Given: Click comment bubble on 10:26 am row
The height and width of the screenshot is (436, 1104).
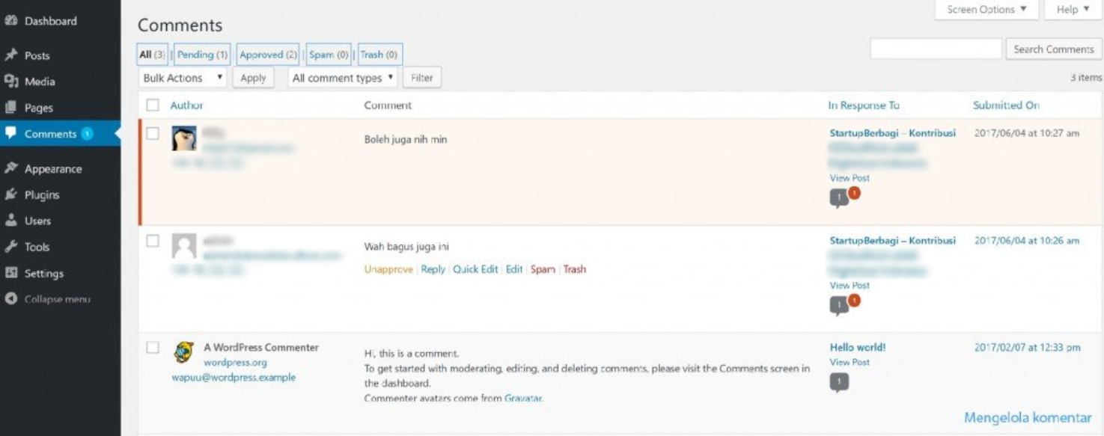Looking at the screenshot, I should point(839,305).
